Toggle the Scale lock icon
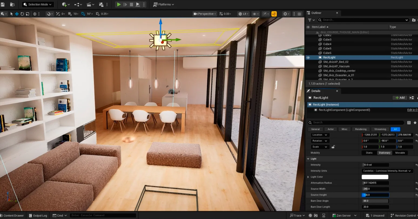Screen dimensions: 418x219 click(x=333, y=147)
